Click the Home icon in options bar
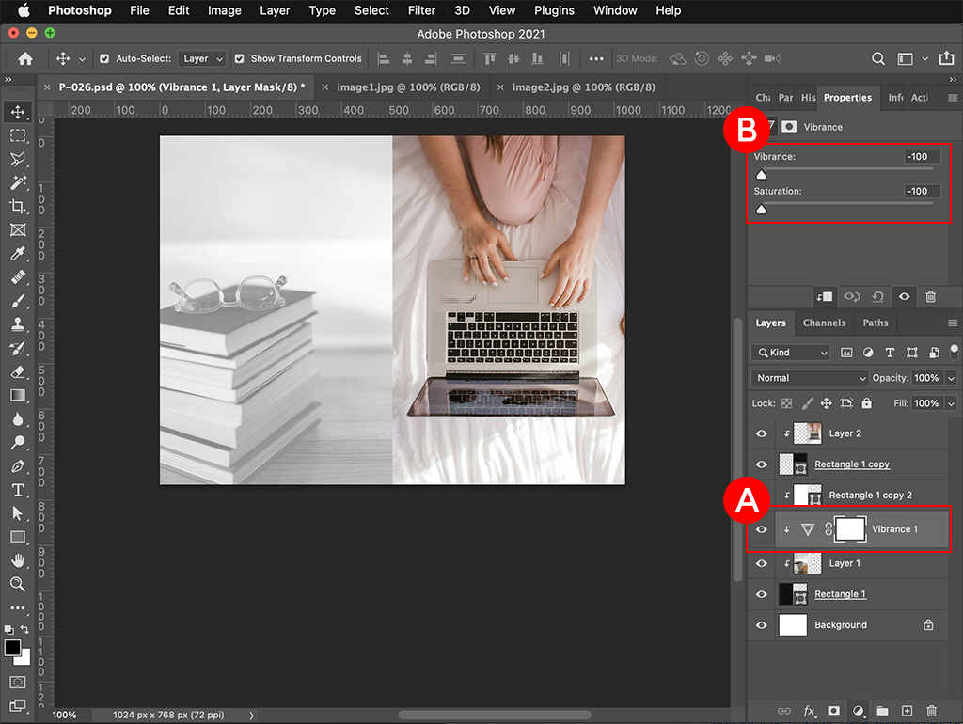Viewport: 963px width, 724px height. click(25, 58)
